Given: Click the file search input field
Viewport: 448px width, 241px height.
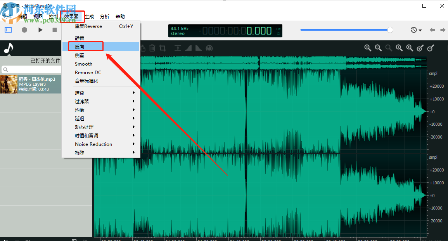Looking at the screenshot, I should [31, 69].
